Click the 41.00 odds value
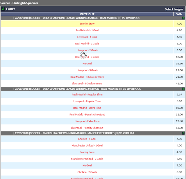The image size is (186, 179). (179, 84)
